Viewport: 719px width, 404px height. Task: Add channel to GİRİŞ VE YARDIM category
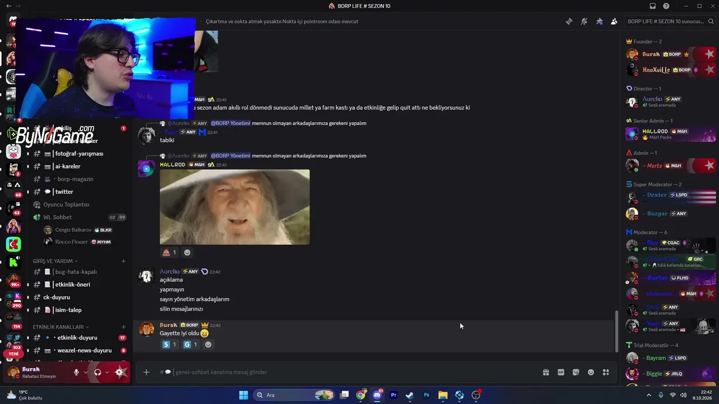click(x=124, y=261)
